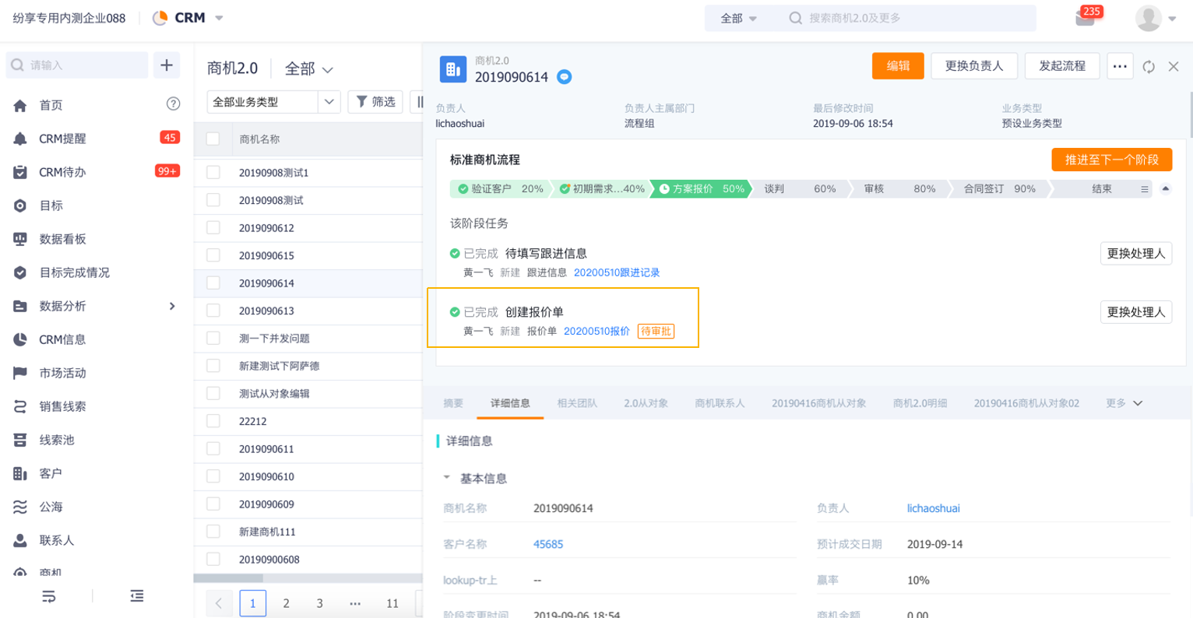Open 公海 waves icon

[x=20, y=507]
